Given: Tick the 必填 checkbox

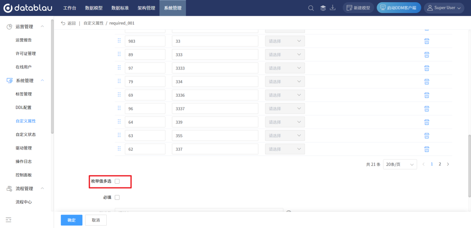Looking at the screenshot, I should tap(117, 198).
